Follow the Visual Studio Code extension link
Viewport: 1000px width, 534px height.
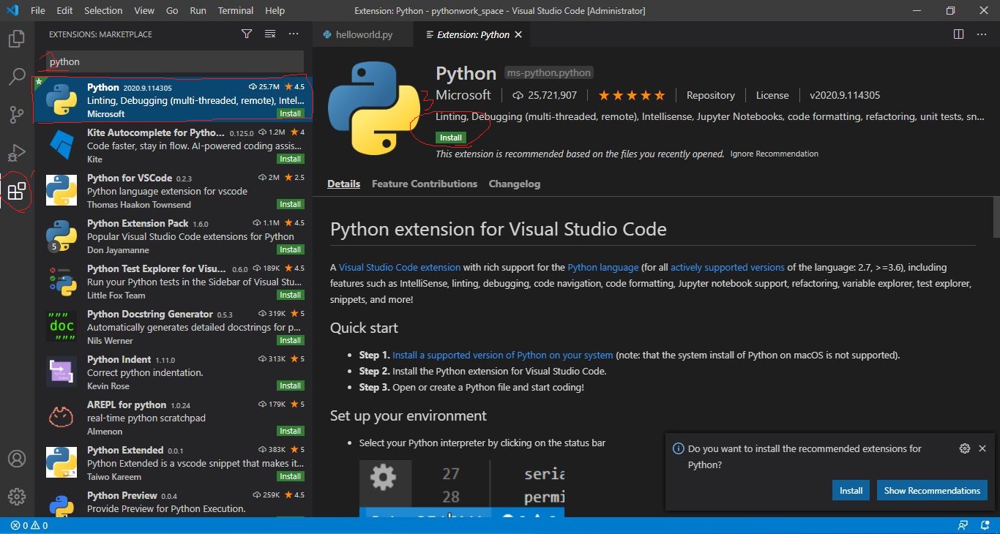pyautogui.click(x=400, y=268)
